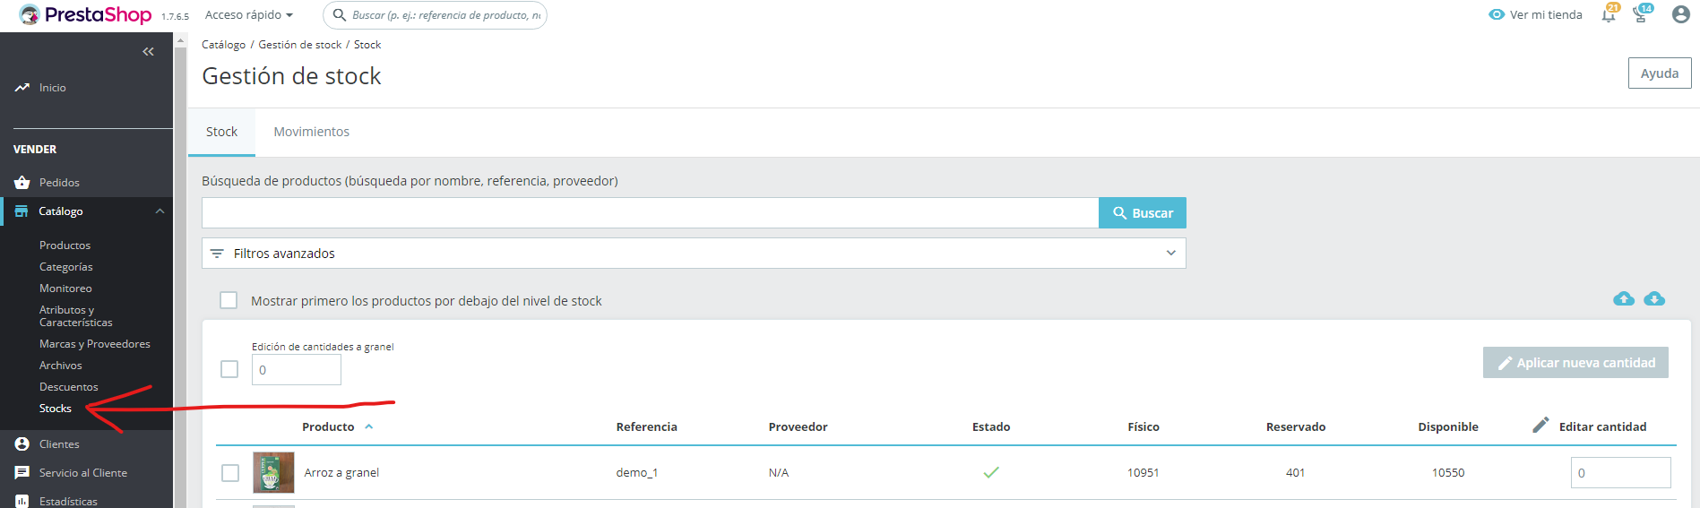Image resolution: width=1700 pixels, height=508 pixels.
Task: Open the Acceso rápido dropdown menu
Action: [249, 15]
